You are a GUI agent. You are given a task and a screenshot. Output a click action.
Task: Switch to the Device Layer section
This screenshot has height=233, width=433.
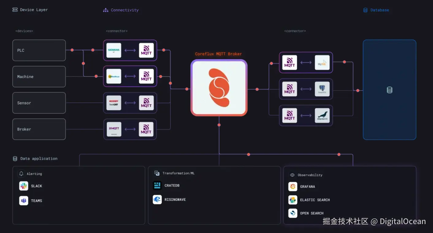click(x=30, y=10)
